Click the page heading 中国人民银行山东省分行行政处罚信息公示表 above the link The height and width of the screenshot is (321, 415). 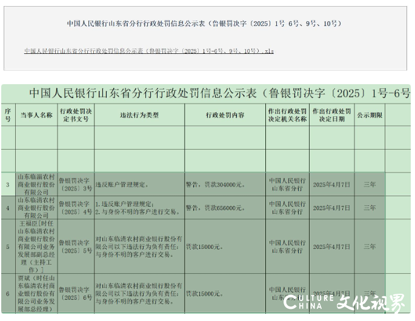[204, 24]
